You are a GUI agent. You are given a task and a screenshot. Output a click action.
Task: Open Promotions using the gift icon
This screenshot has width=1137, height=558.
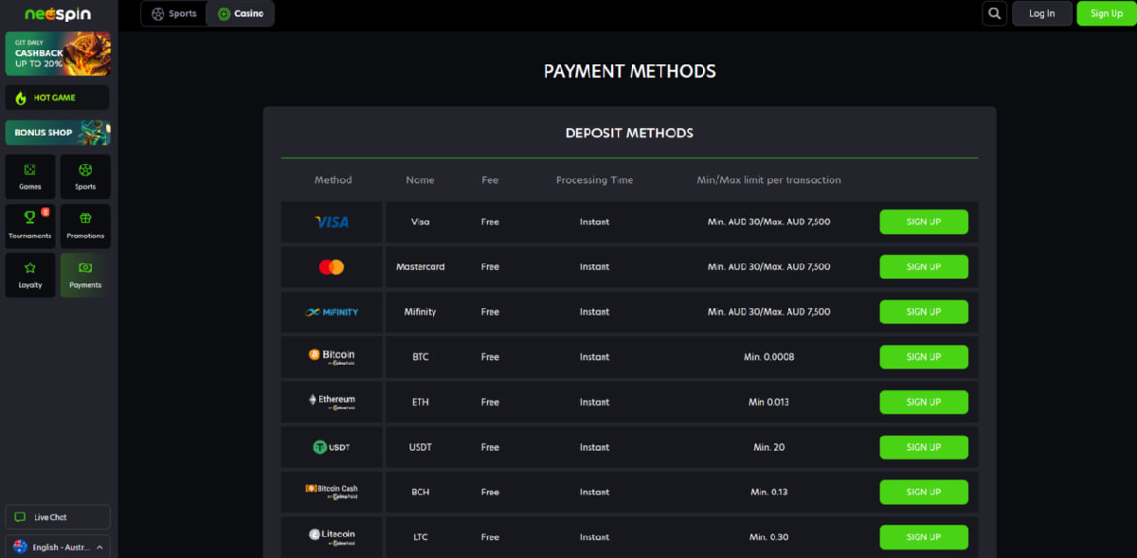pyautogui.click(x=85, y=225)
